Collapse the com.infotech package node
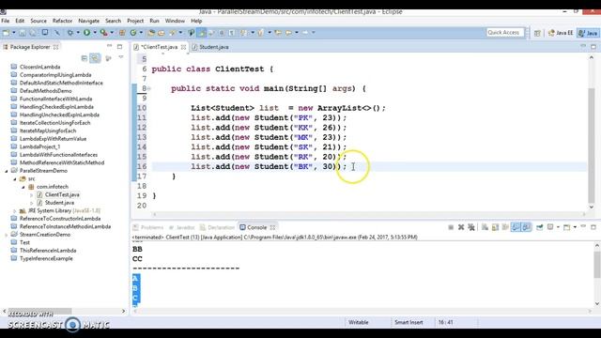601x338 pixels. (x=23, y=187)
